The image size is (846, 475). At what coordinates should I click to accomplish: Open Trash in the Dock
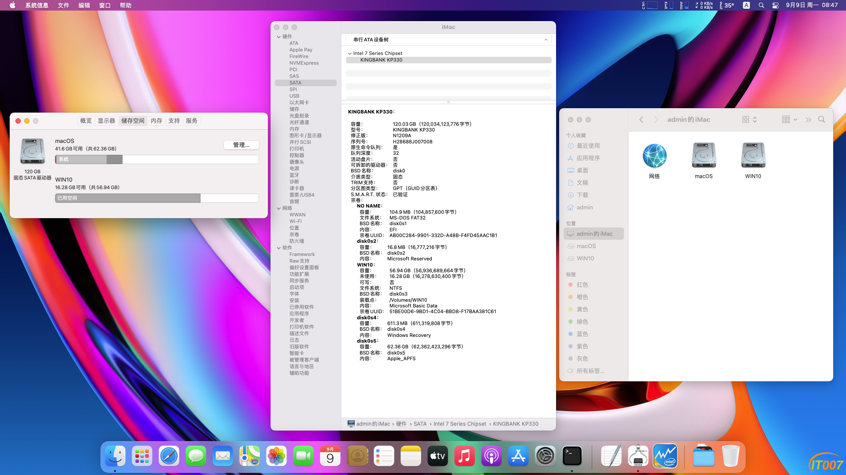tap(731, 456)
